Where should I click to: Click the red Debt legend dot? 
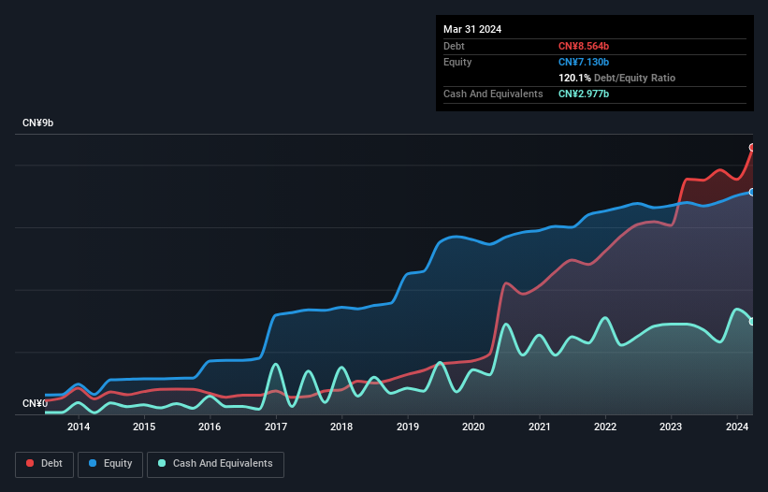pos(30,463)
